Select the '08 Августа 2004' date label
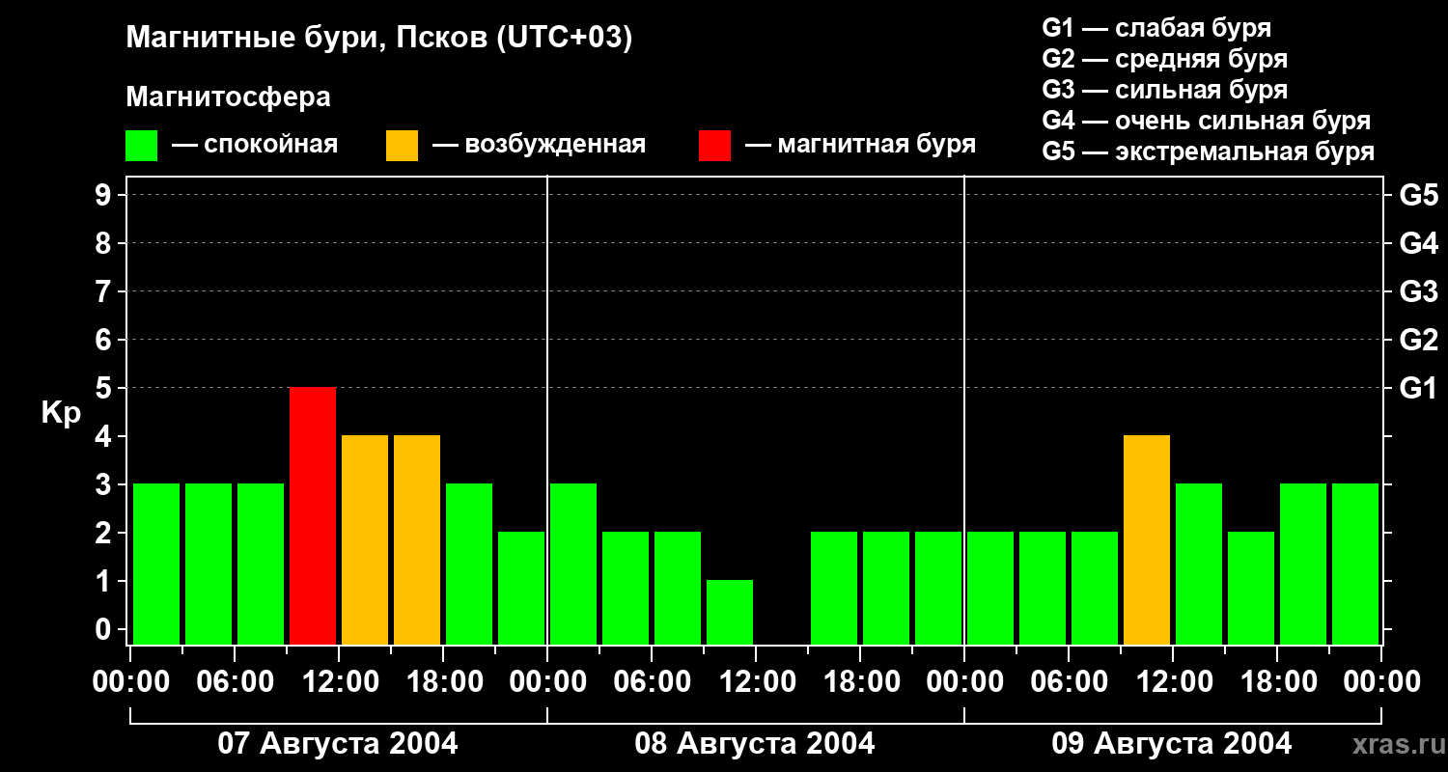 click(755, 744)
